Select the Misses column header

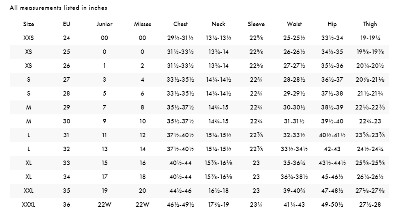click(x=142, y=24)
